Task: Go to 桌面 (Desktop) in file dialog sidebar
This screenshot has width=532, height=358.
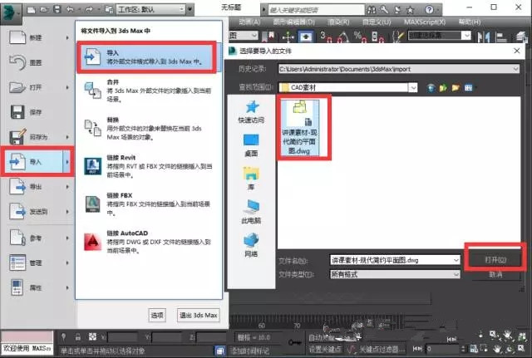Action: coord(251,145)
